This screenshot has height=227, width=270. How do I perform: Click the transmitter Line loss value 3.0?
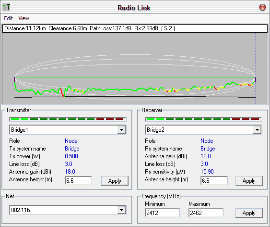tap(69, 164)
